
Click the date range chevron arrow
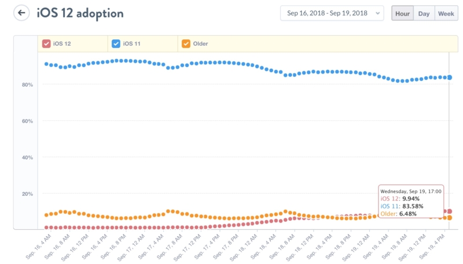378,13
